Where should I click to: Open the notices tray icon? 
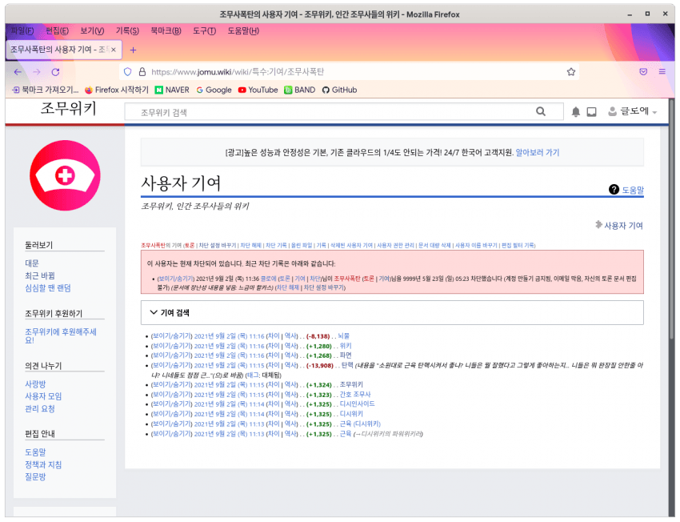[592, 112]
